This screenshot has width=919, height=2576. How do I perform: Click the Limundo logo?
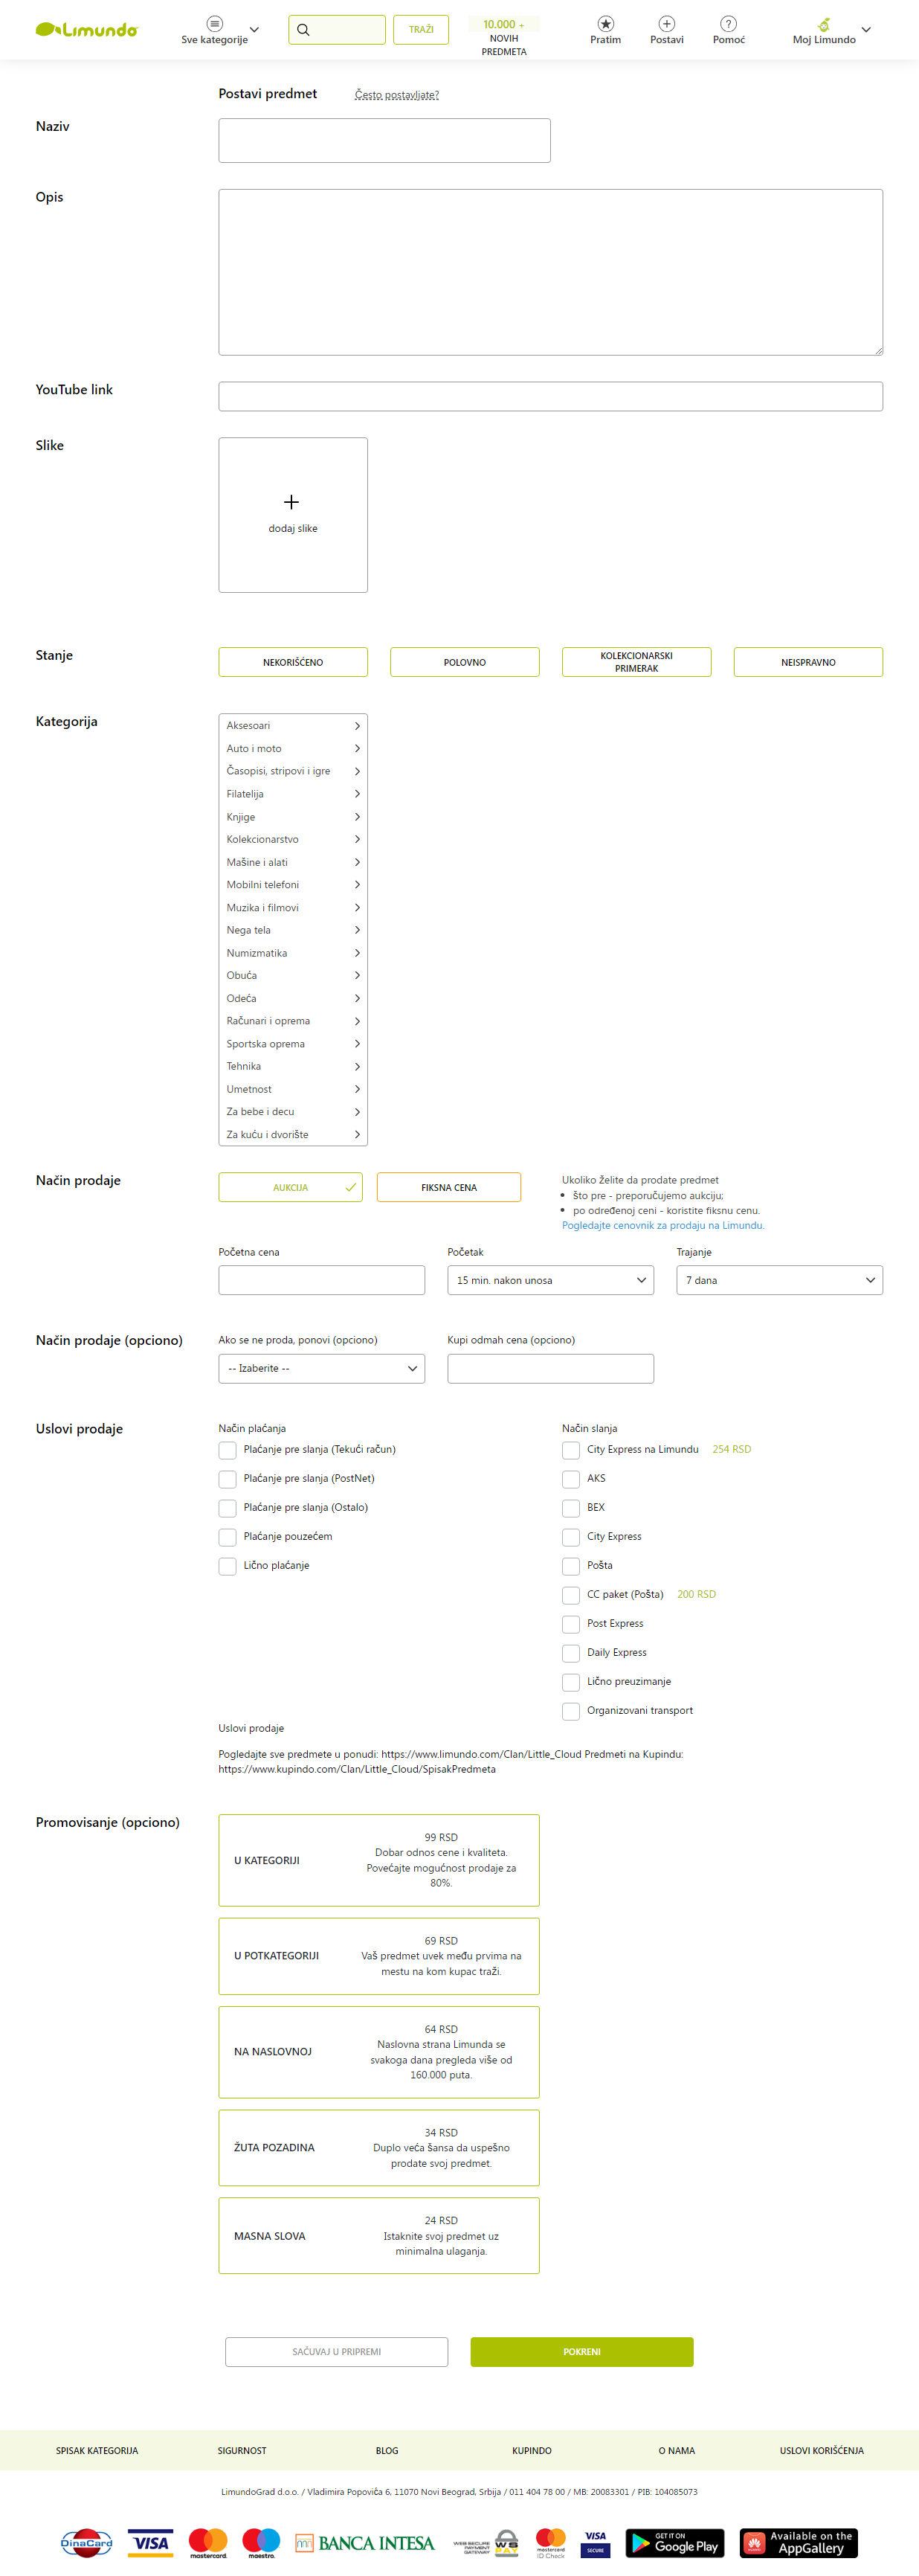click(x=86, y=30)
